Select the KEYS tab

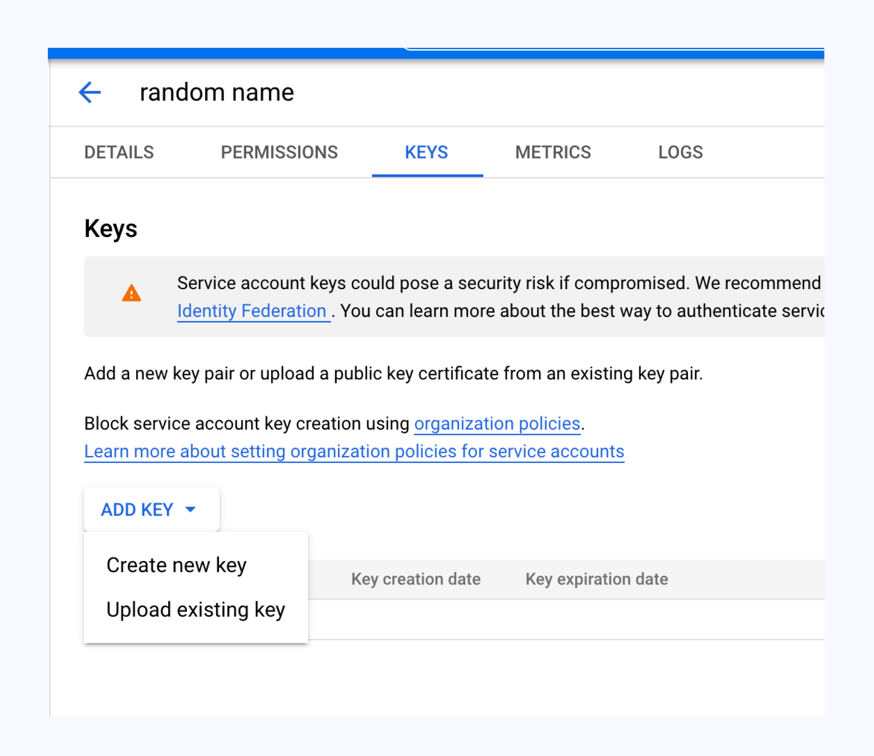(426, 152)
